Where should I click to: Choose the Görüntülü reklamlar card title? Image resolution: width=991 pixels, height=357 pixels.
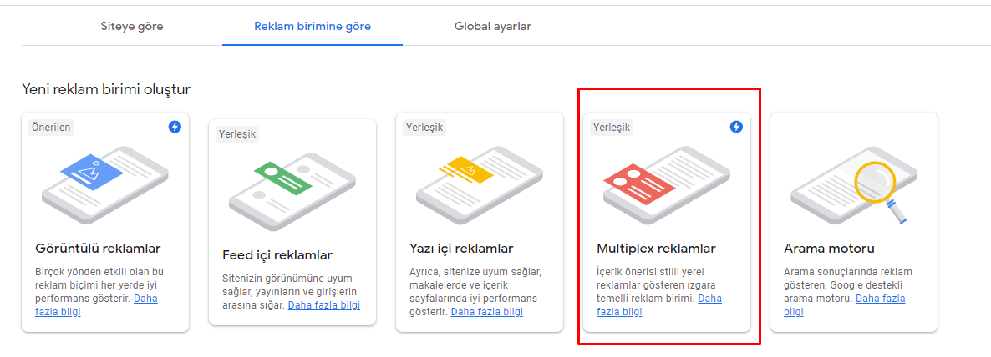pos(98,248)
